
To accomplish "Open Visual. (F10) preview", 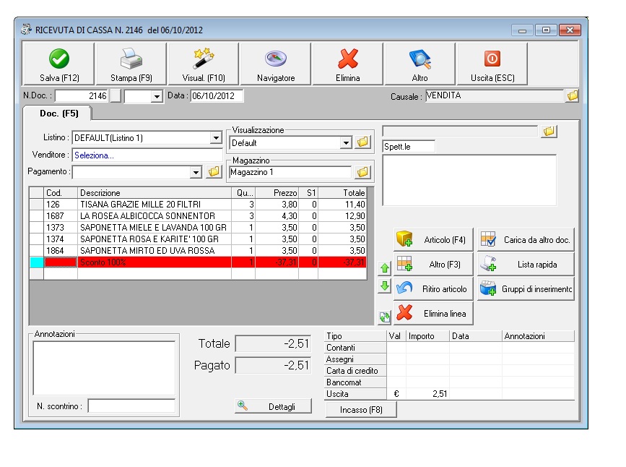I will click(x=203, y=64).
